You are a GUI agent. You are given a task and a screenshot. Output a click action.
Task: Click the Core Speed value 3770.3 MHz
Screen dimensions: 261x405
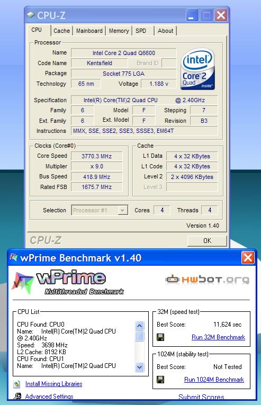point(97,156)
